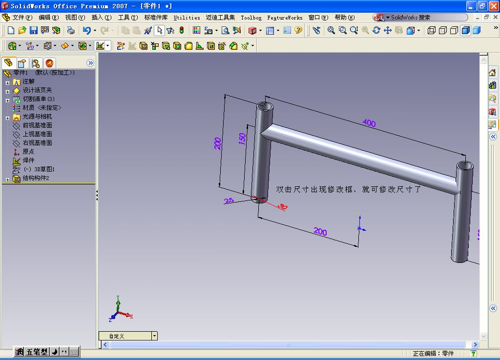This screenshot has width=500, height=360.
Task: Open the Weldment flyout dropdown arrow
Action: [x=108, y=46]
